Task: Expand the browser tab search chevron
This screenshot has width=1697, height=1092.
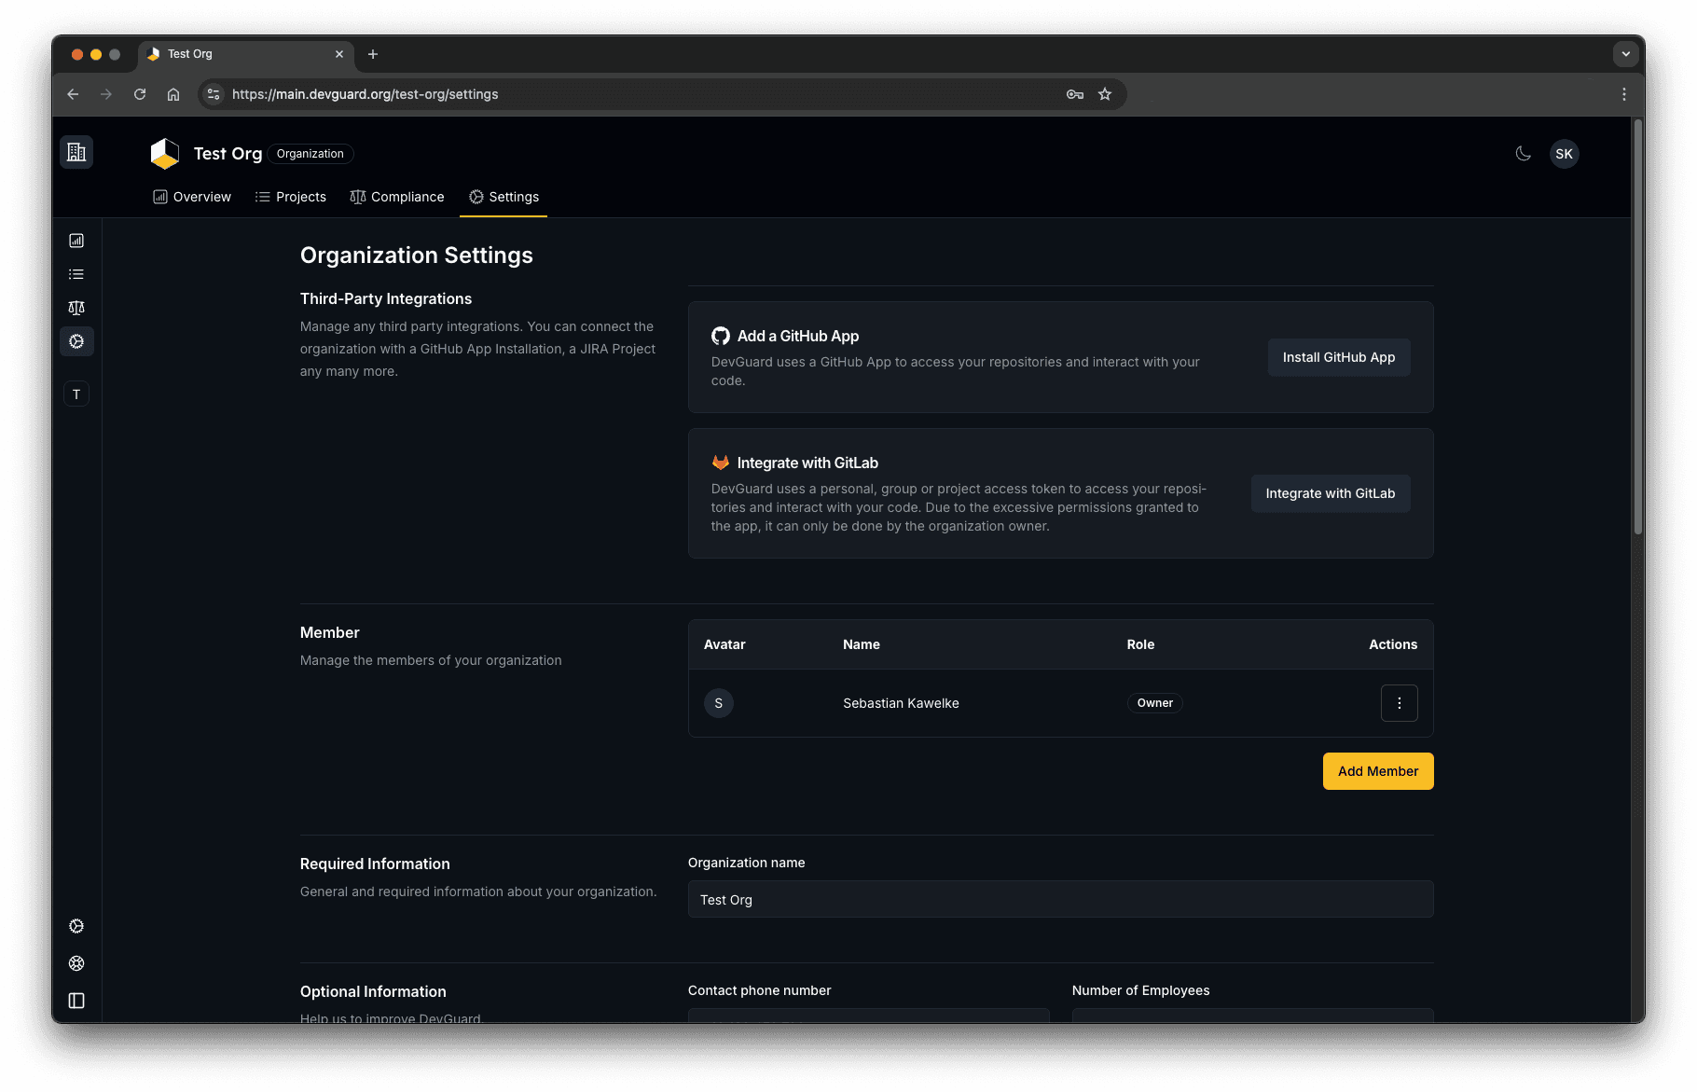Action: (1625, 54)
